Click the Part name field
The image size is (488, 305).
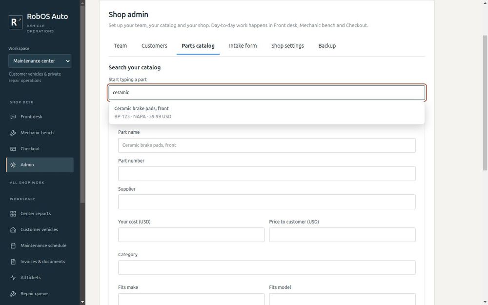(x=267, y=145)
